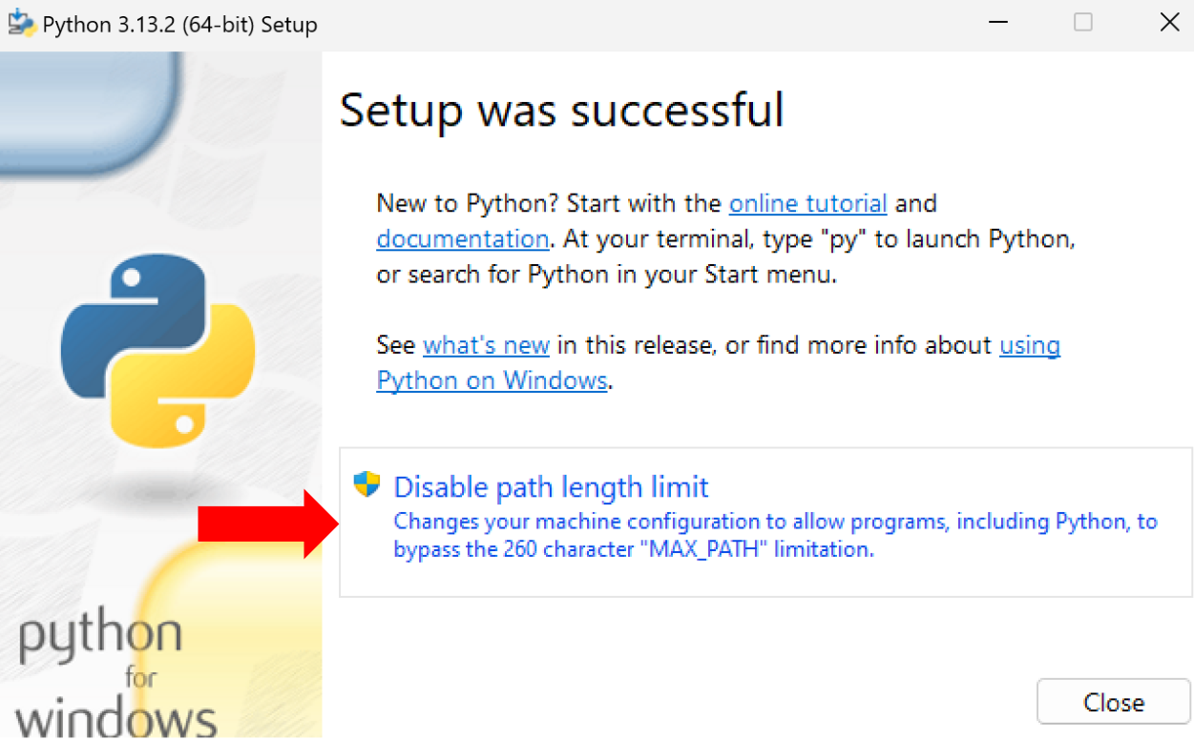Open the "using Python on Windows" link
This screenshot has width=1194, height=740.
coord(492,380)
